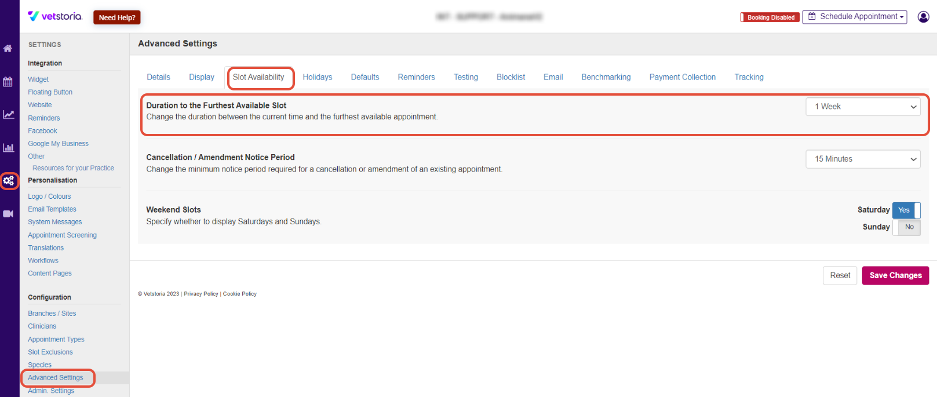Open the Appointment Types link

click(x=56, y=340)
